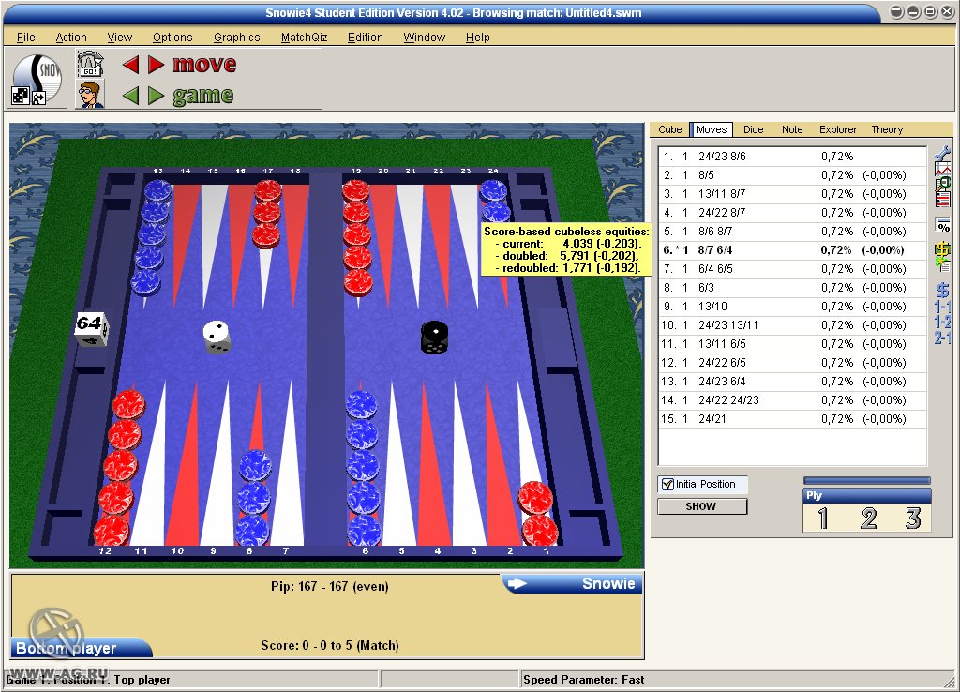Screen dimensions: 960x692
Task: Select move row 24/22 8/7
Action: [x=792, y=213]
